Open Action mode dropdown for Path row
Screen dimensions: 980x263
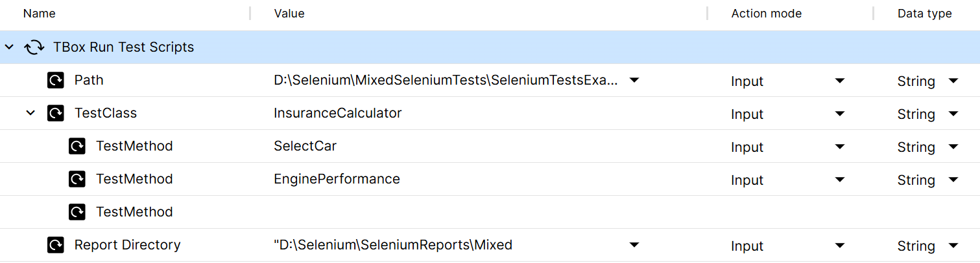click(840, 81)
